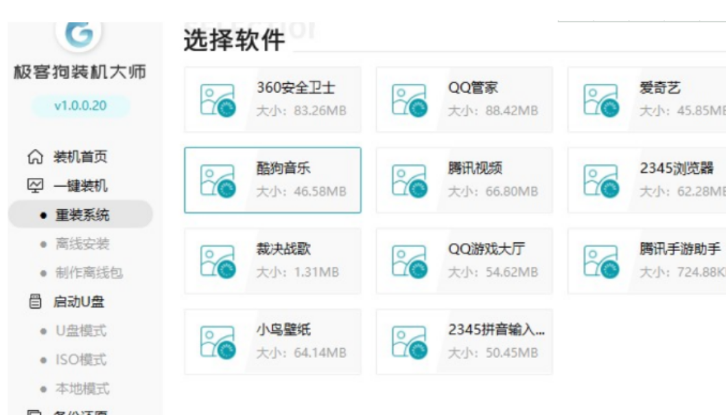The image size is (726, 415).
Task: Click the 2345拼音输入 software icon
Action: [409, 342]
